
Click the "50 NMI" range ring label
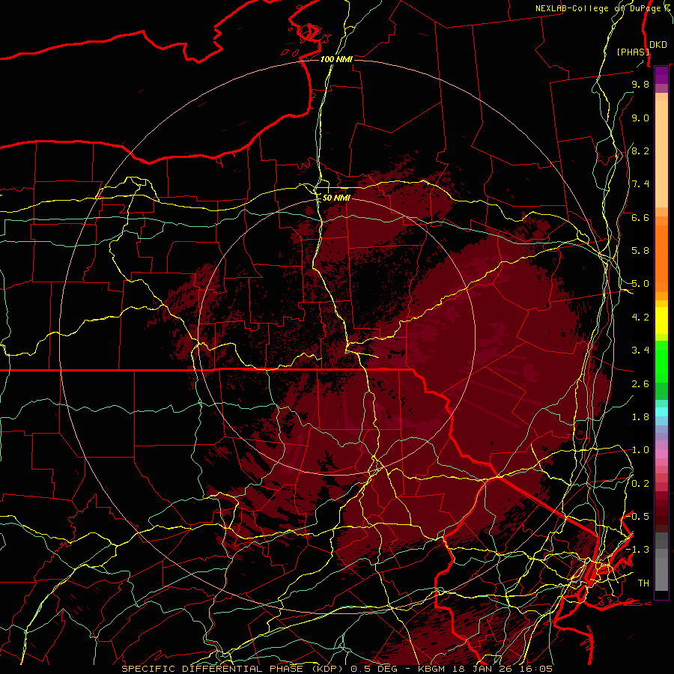coord(336,198)
